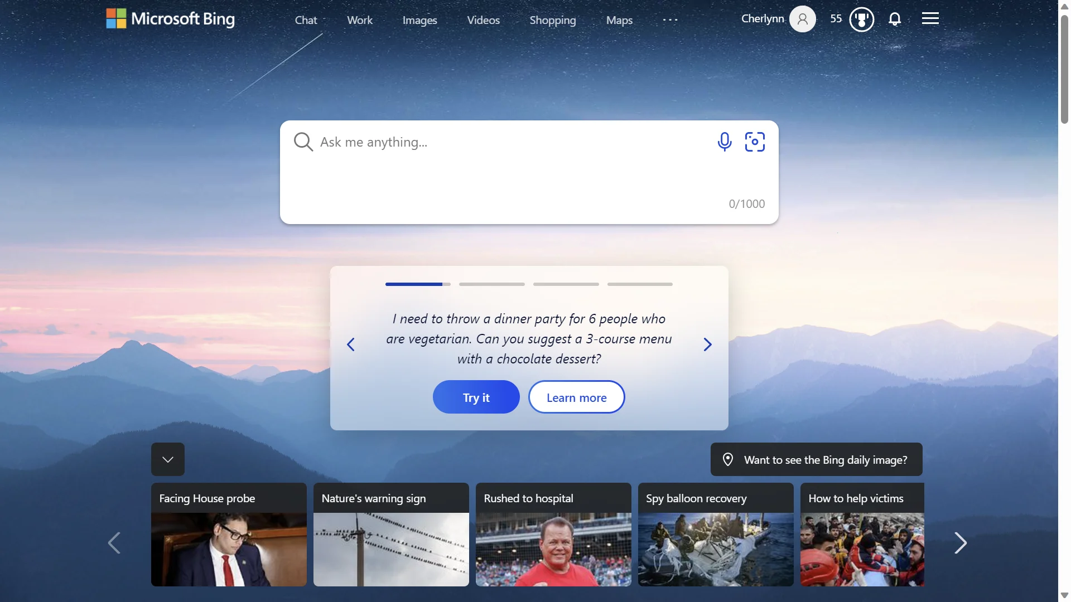This screenshot has width=1071, height=602.
Task: Click the Bing microphone voice input icon
Action: point(725,140)
